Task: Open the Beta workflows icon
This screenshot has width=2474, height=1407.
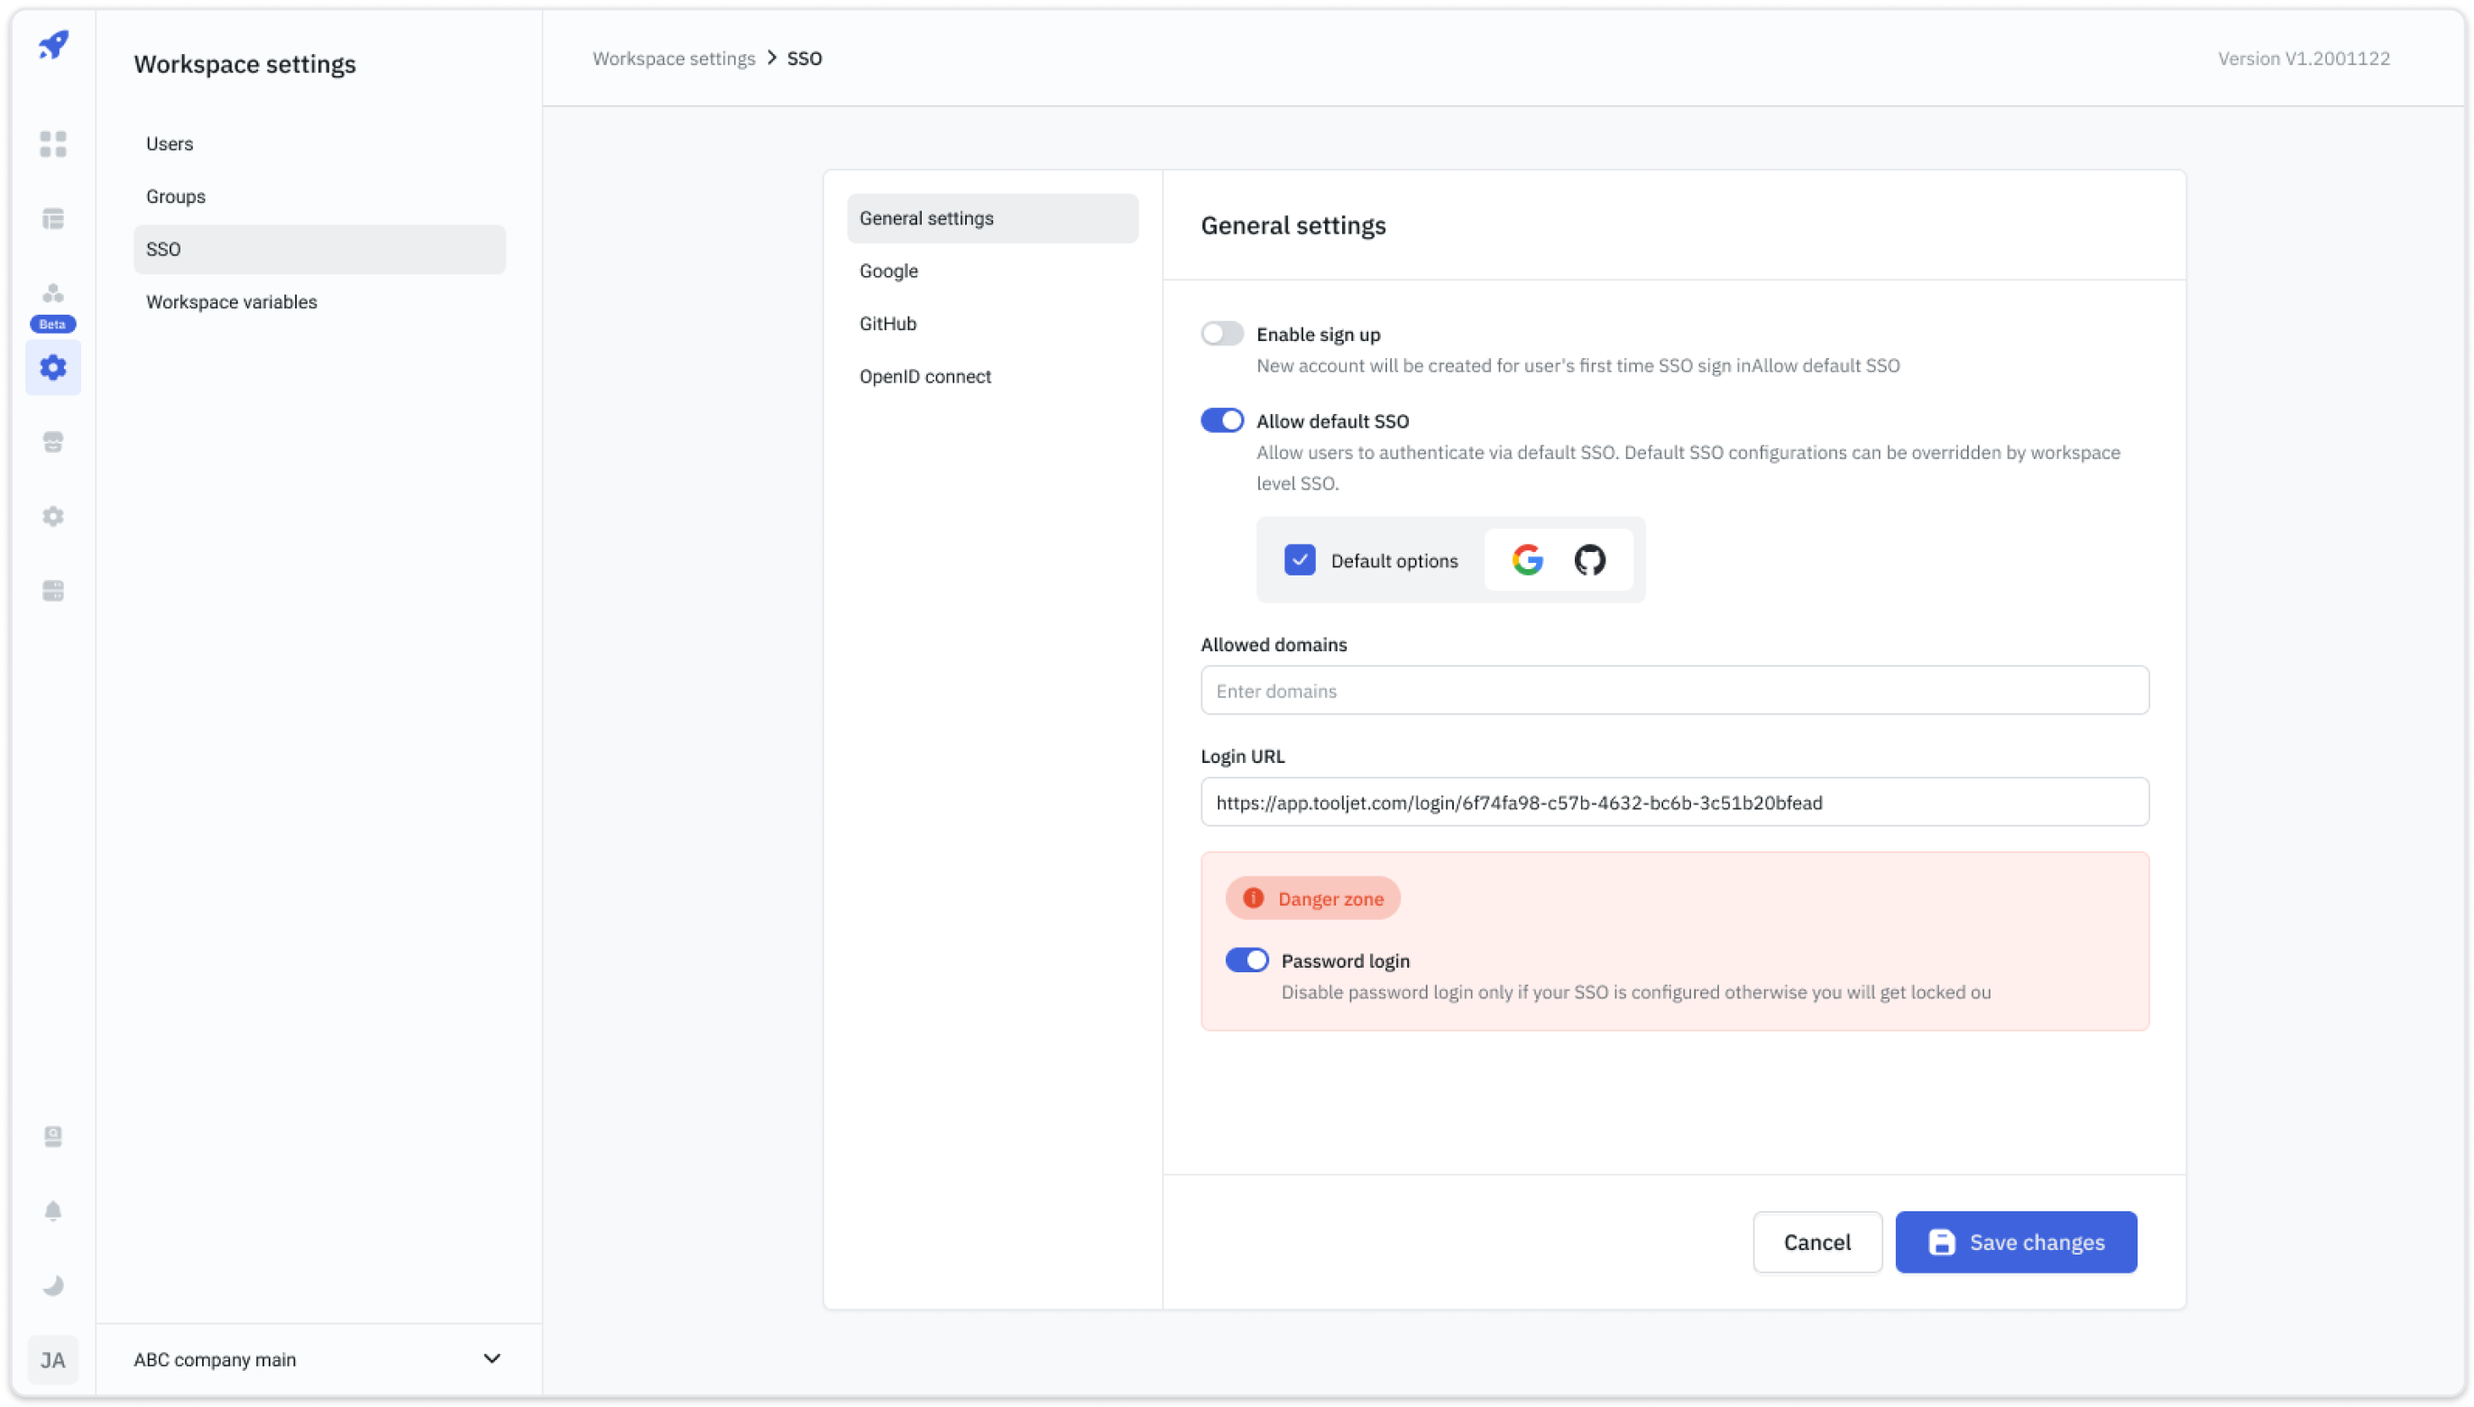Action: 53,294
